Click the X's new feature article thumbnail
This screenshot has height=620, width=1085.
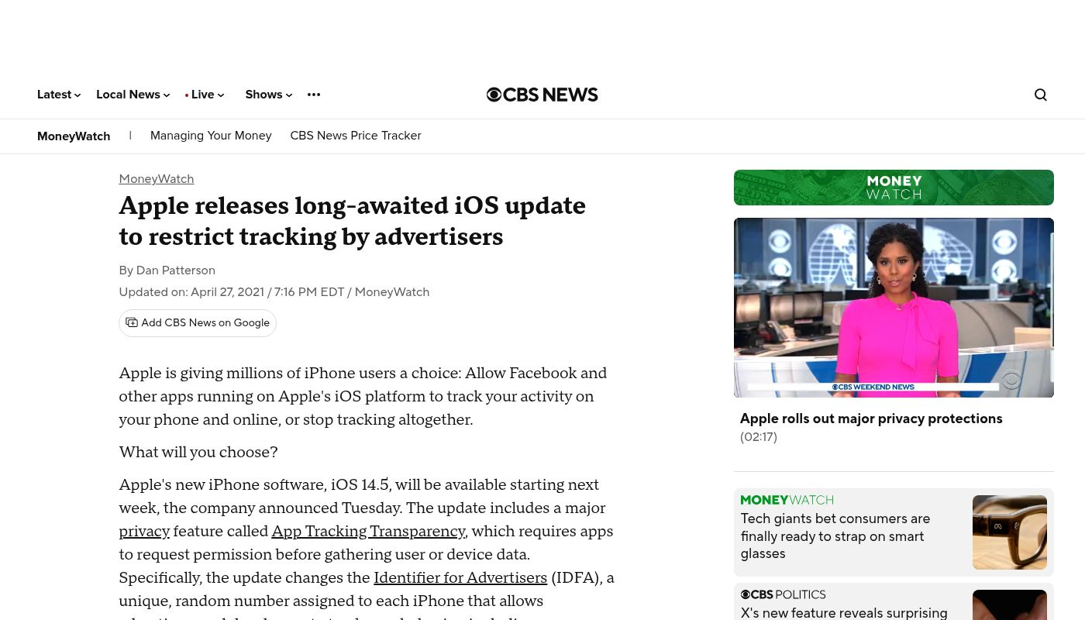coord(1009,605)
